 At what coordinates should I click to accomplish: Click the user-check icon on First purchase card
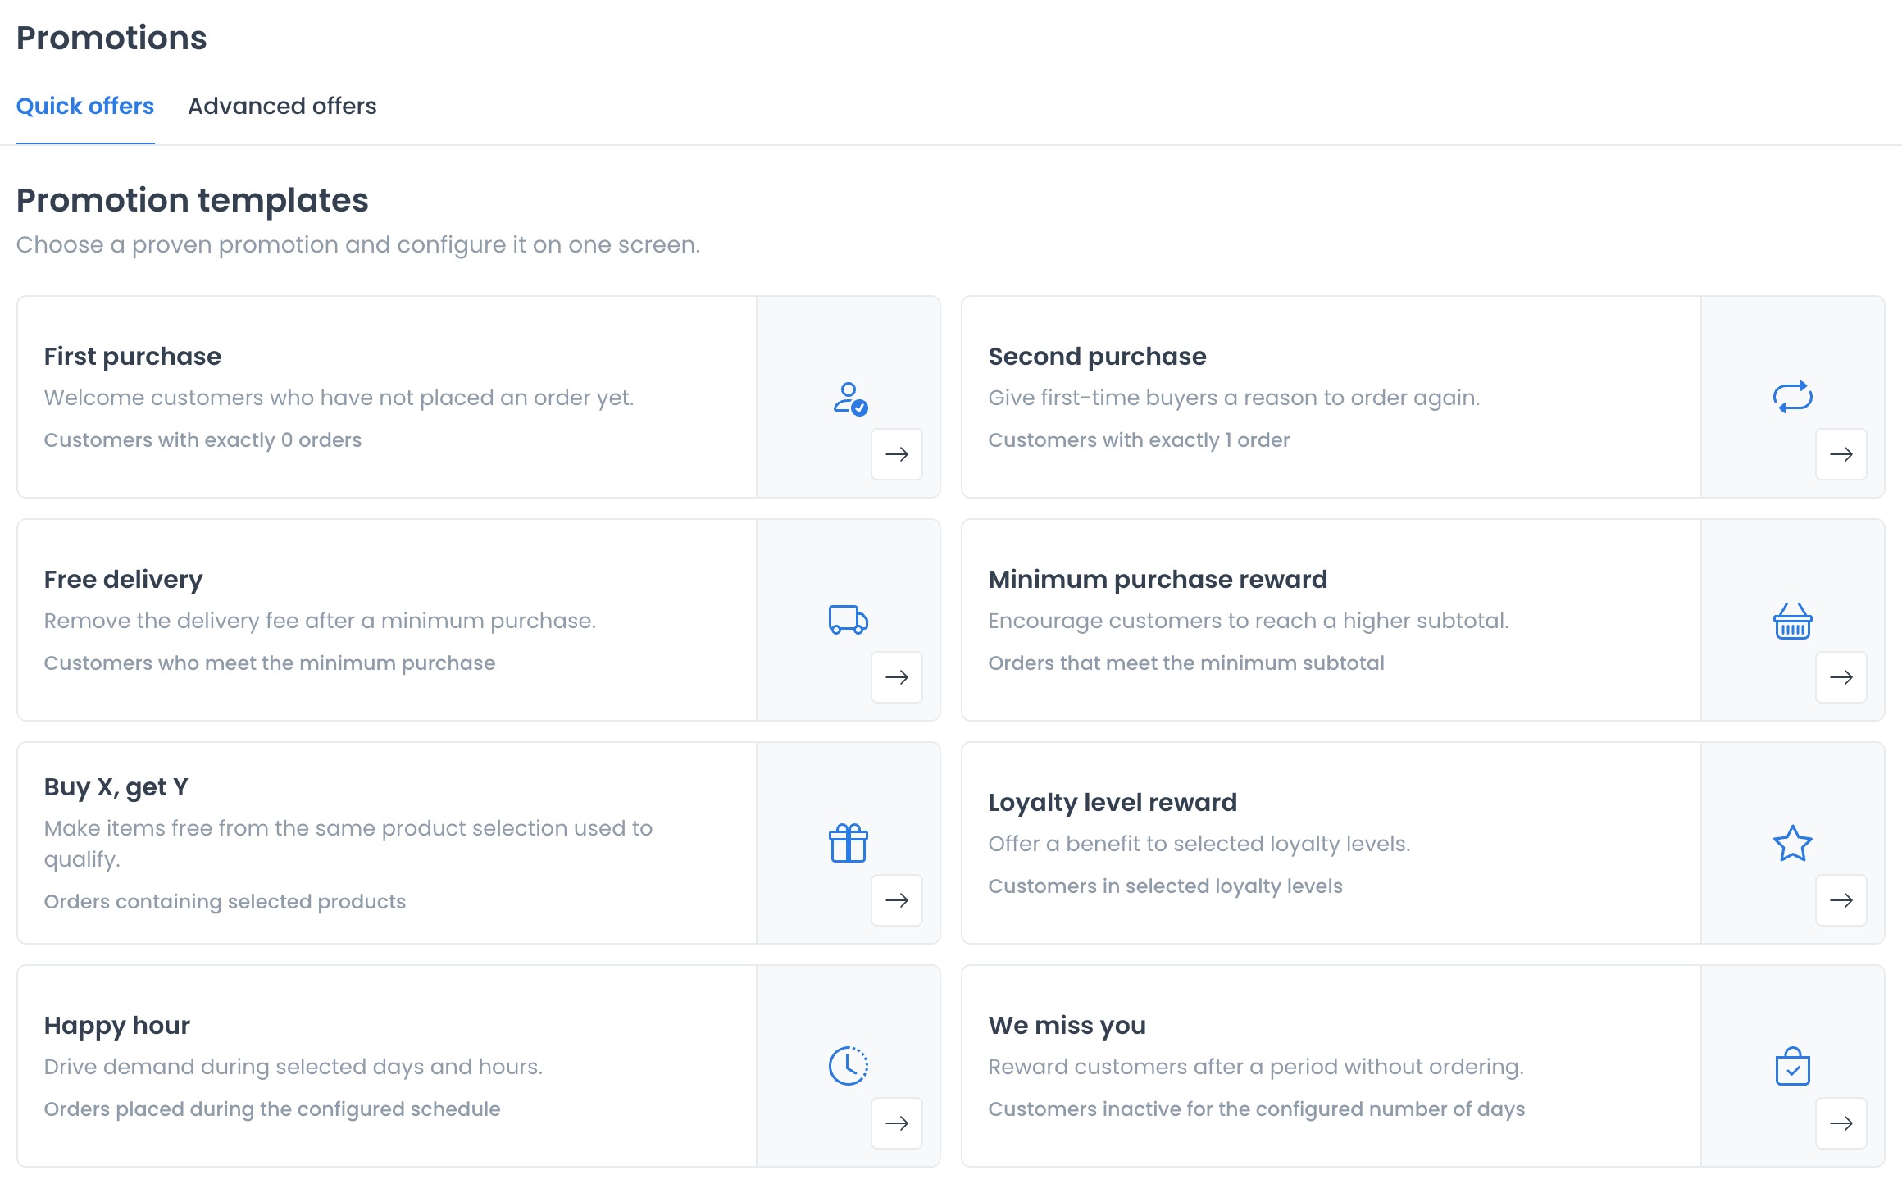[850, 398]
